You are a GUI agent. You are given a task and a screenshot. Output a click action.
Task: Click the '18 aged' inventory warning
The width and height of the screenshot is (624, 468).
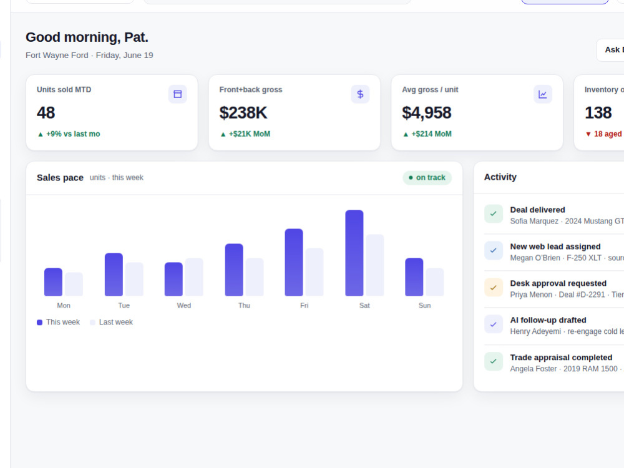pos(608,134)
